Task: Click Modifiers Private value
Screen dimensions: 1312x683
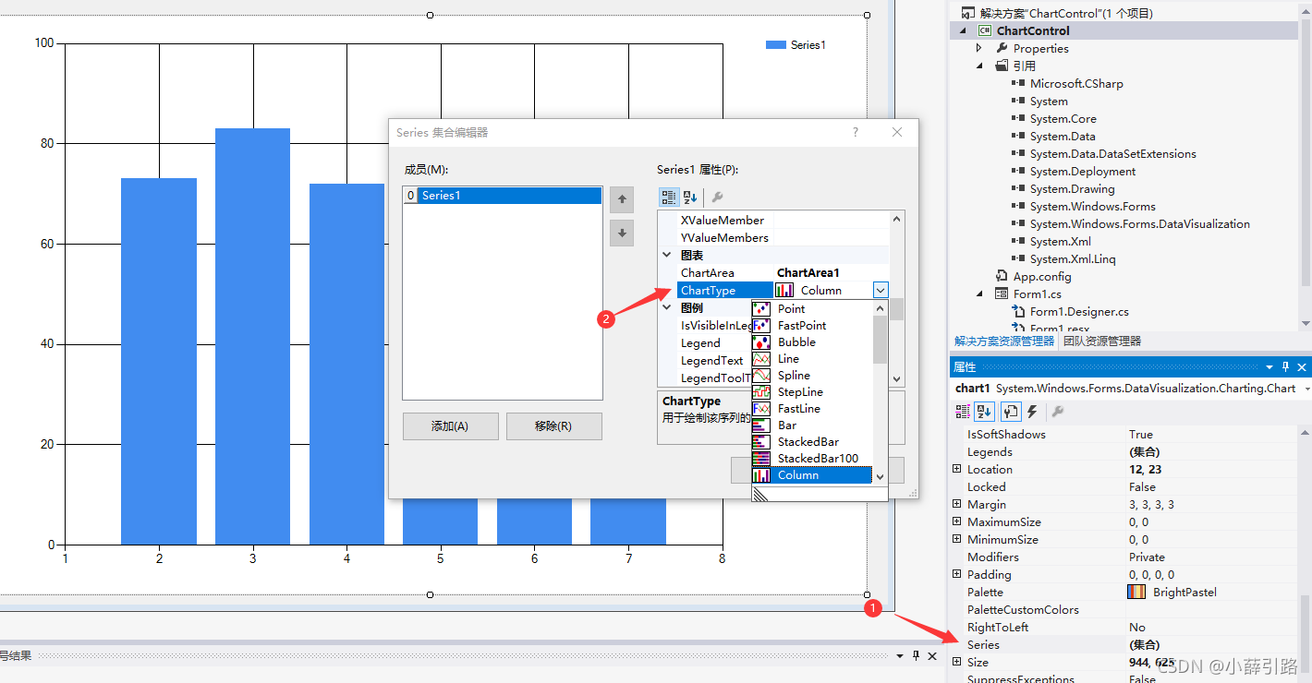Action: pos(1147,557)
